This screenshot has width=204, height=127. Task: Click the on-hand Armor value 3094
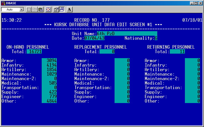pyautogui.click(x=49, y=61)
